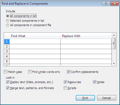The width and height of the screenshot is (120, 105).
Task: Click the Replace With column header
Action: (86, 36)
